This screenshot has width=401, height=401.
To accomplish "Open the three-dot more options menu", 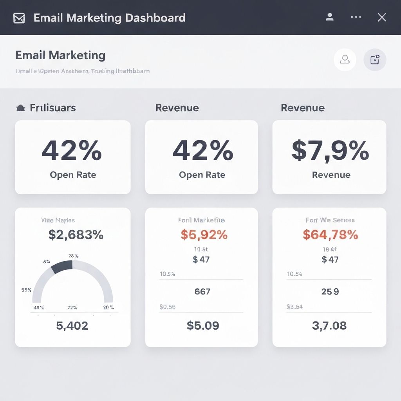I will (356, 17).
